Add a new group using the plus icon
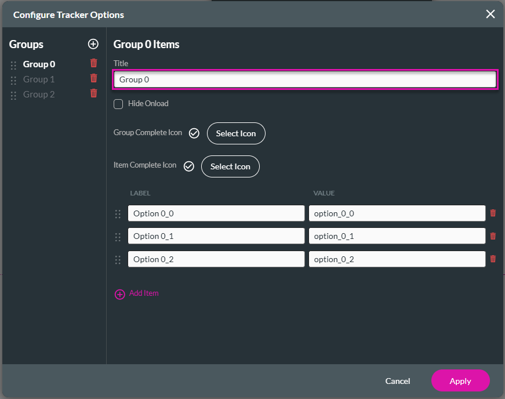The height and width of the screenshot is (399, 505). (x=93, y=44)
